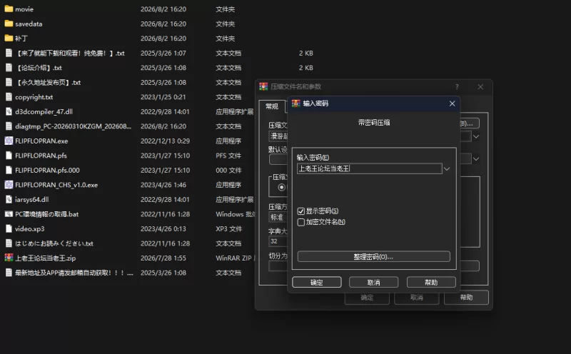This screenshot has width=571, height=354.
Task: Expand the archive name dropdown in background dialog
Action: point(476,136)
